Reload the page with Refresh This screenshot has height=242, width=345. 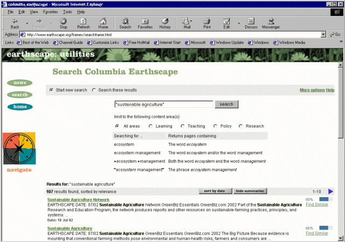pos(84,24)
